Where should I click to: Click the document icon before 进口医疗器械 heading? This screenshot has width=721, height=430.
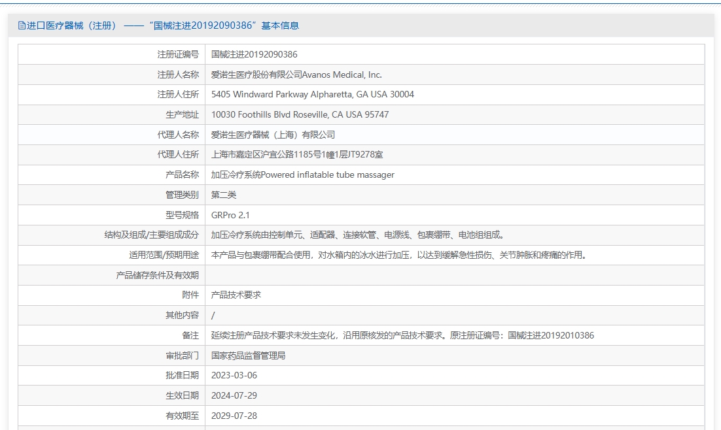click(x=22, y=25)
